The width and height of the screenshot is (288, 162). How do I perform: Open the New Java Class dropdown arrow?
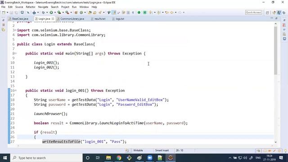(85, 13)
